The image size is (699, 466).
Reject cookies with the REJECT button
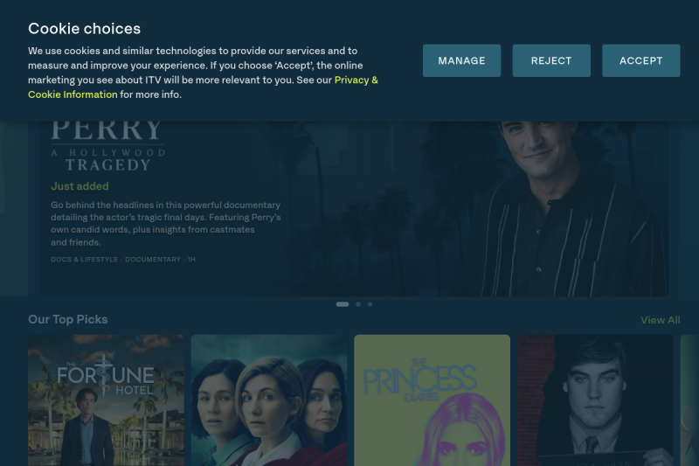[x=551, y=60]
